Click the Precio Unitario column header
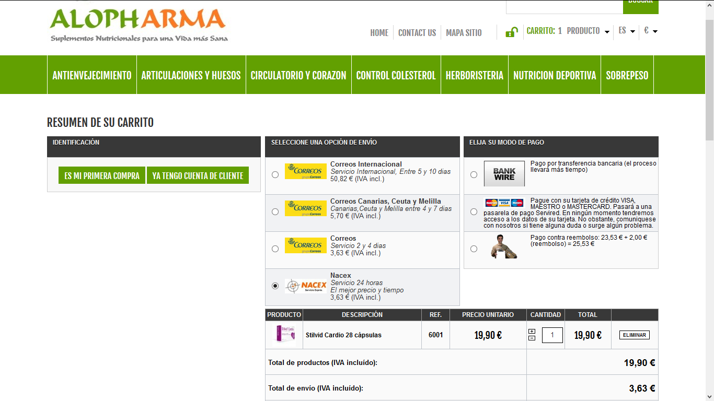The width and height of the screenshot is (714, 401). 488,315
